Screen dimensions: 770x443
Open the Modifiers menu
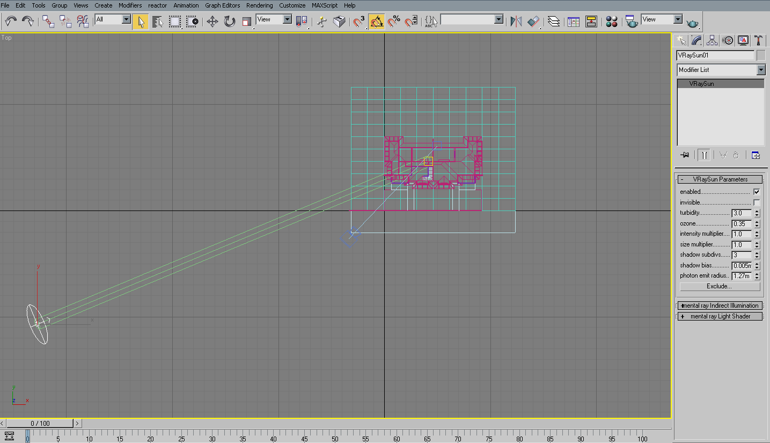[130, 5]
